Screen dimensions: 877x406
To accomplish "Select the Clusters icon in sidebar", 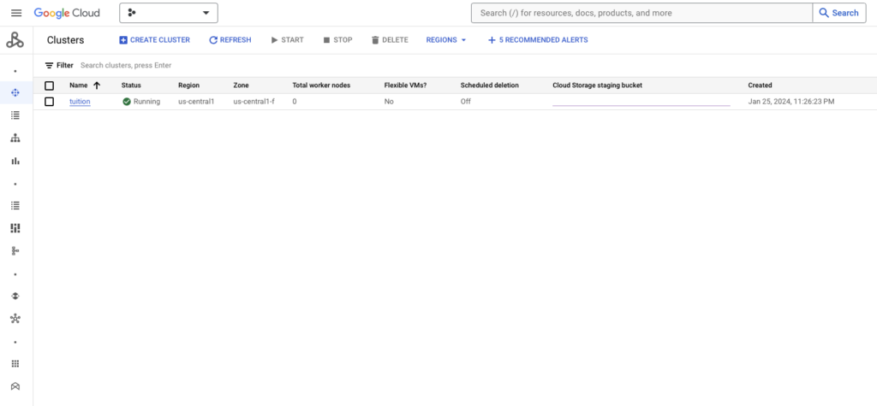I will [15, 92].
